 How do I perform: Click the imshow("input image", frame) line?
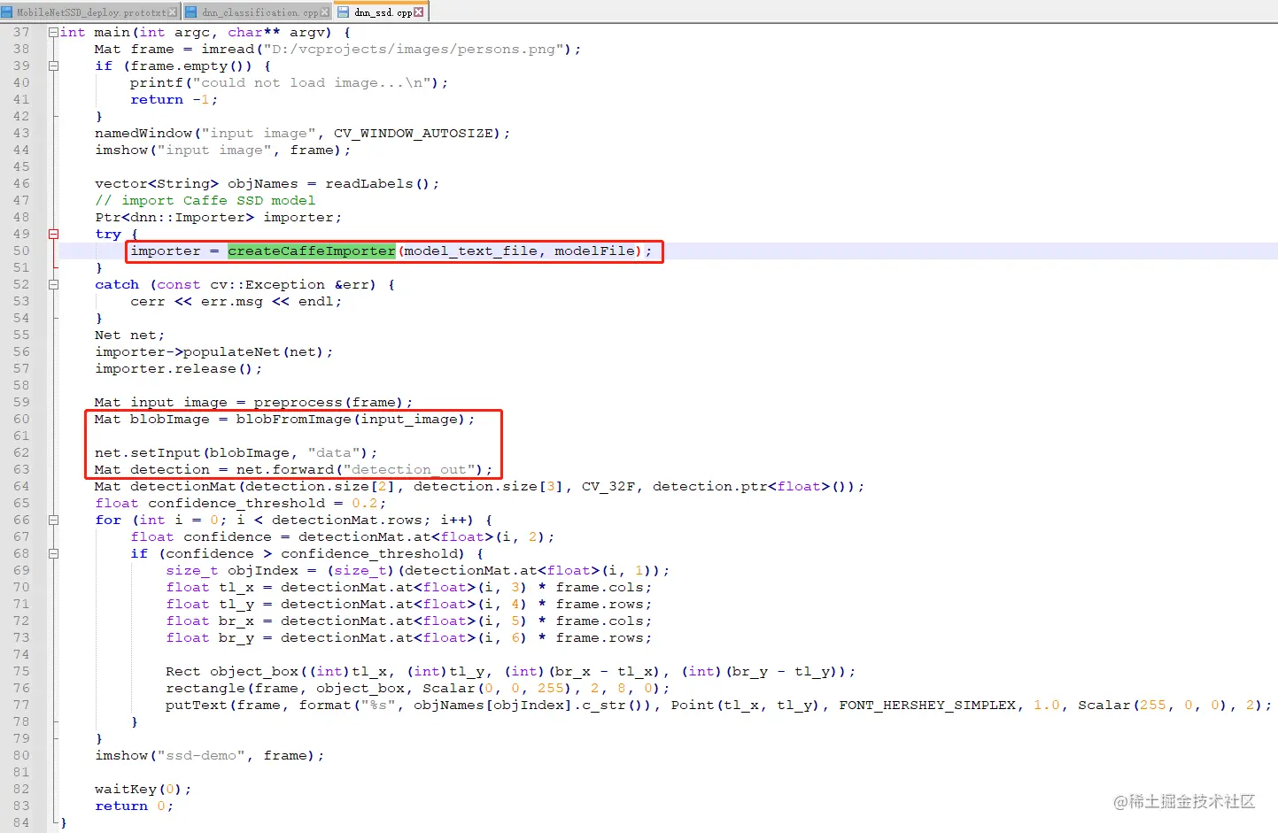point(223,150)
